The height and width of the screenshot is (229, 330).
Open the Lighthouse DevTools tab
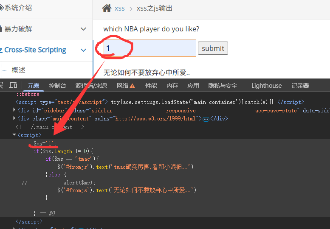[266, 86]
